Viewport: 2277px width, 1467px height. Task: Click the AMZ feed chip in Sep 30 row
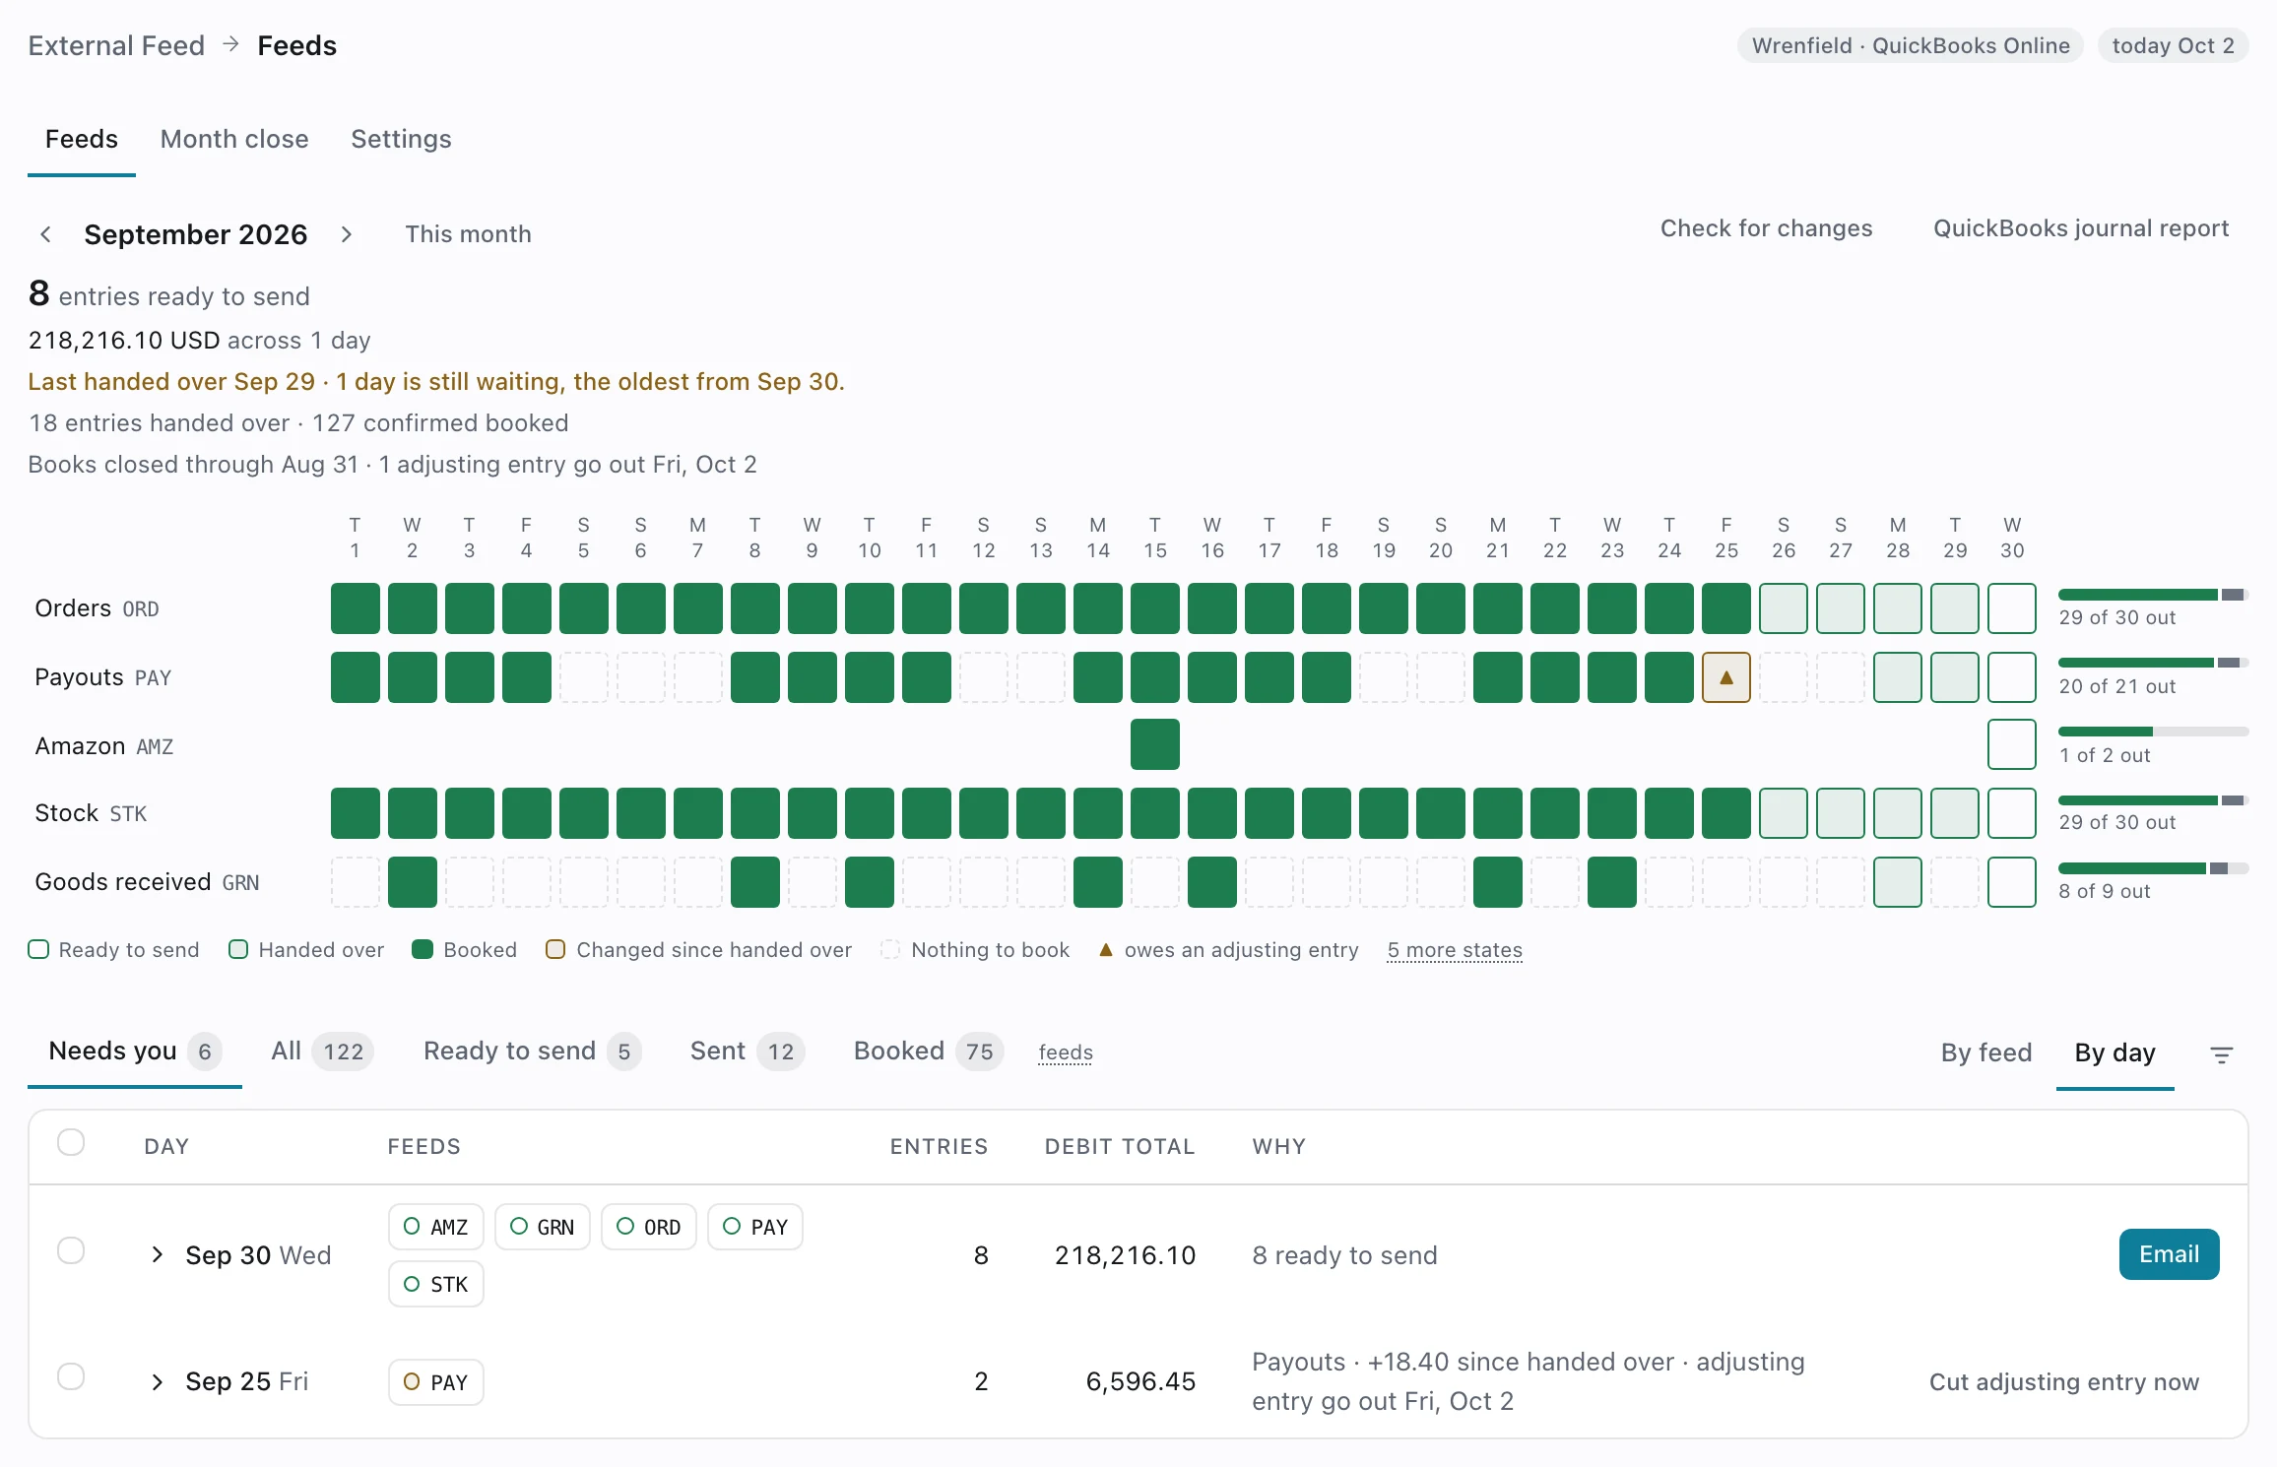click(x=435, y=1227)
